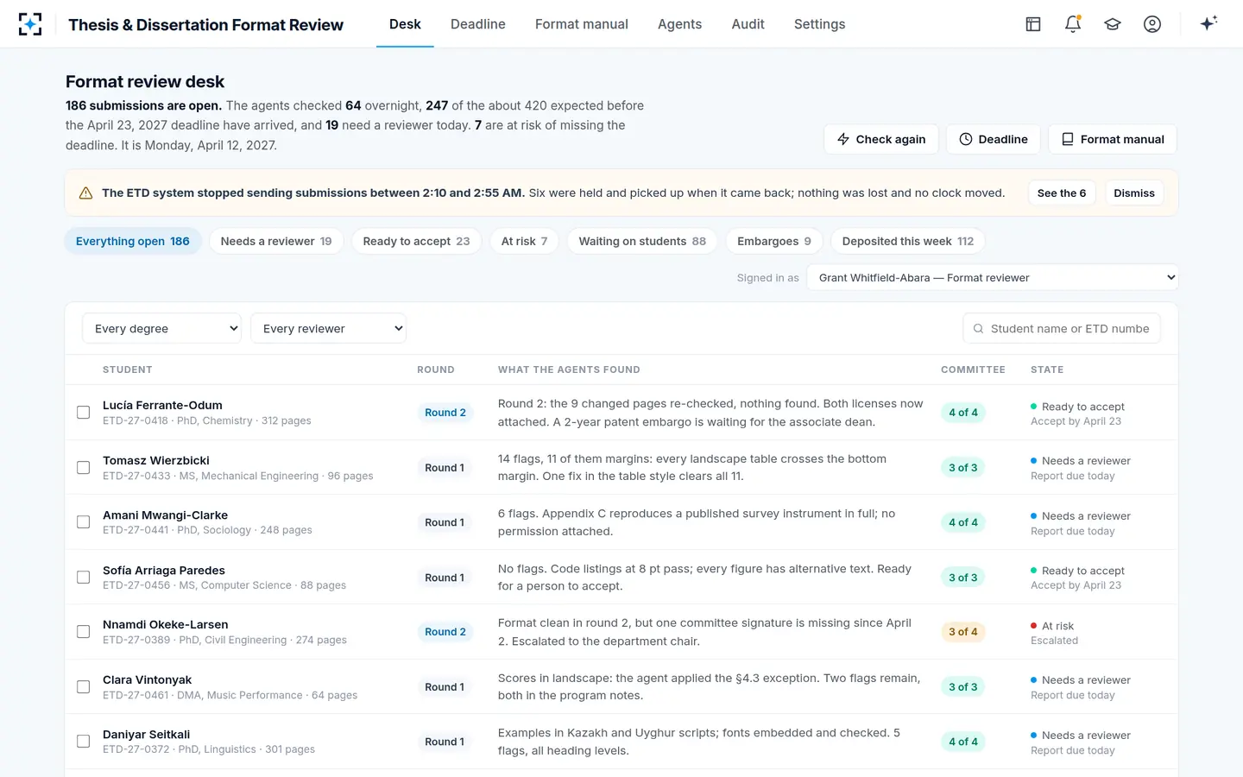The image size is (1243, 777).
Task: Select Amani Mwangi-Clarke's row checkbox
Action: [84, 522]
